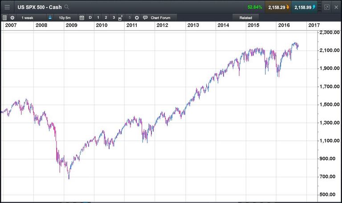The width and height of the screenshot is (342, 203).
Task: Open the hamburger menu
Action: pos(7,7)
